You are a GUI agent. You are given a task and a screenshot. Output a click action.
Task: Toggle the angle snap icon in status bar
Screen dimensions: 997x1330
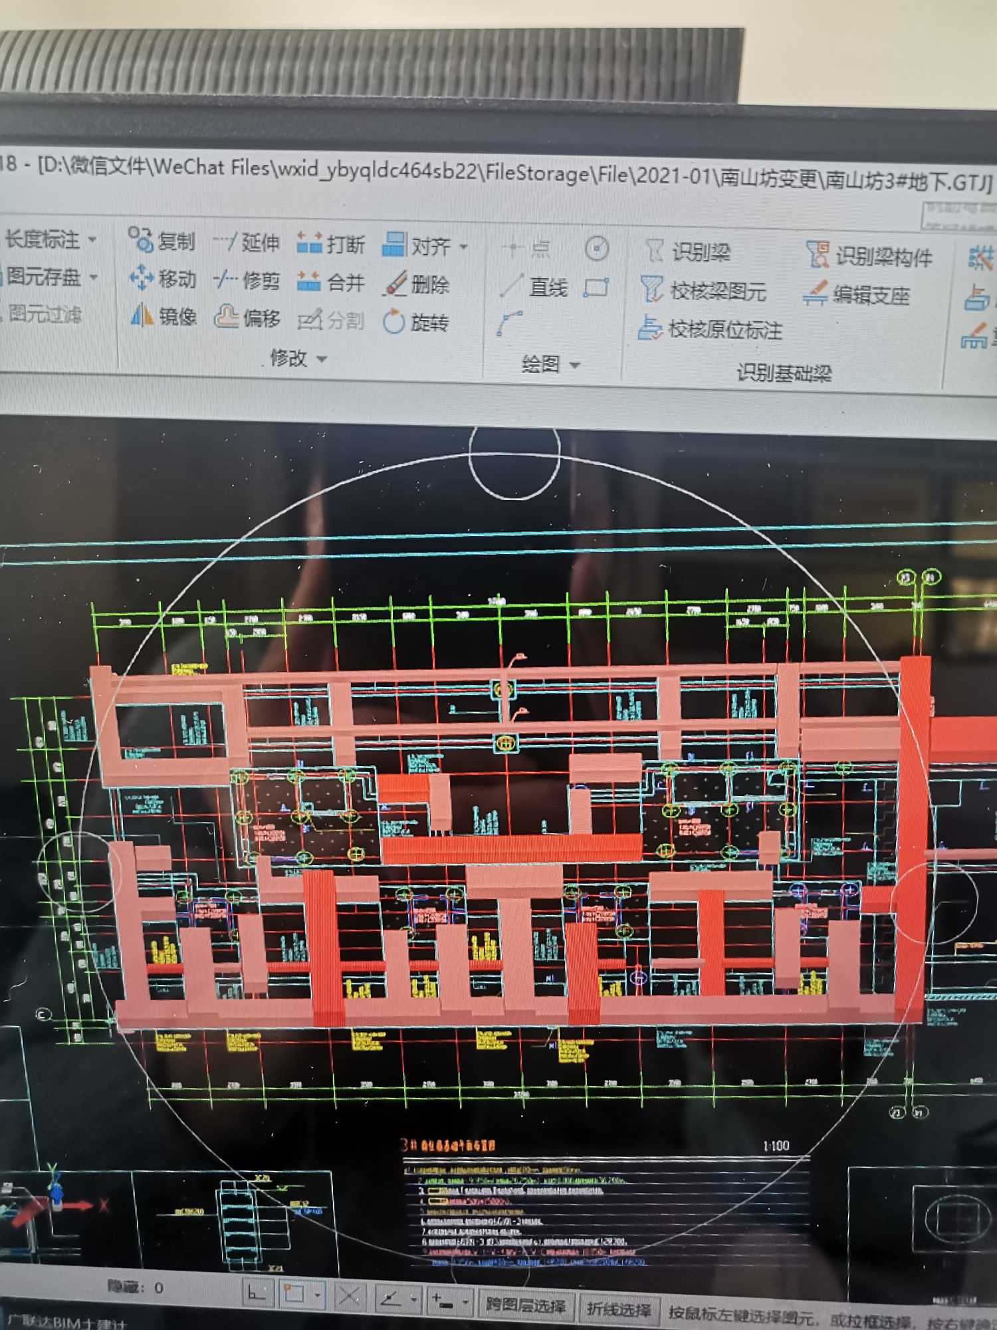(x=390, y=1297)
